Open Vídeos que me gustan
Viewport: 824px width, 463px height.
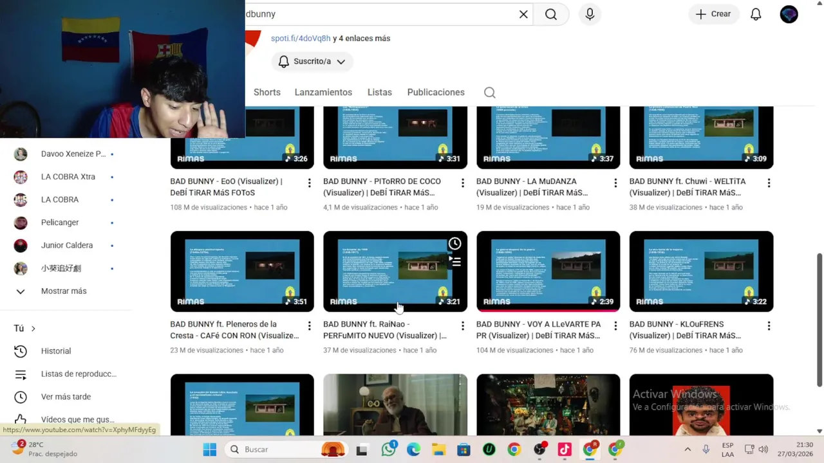click(x=64, y=419)
